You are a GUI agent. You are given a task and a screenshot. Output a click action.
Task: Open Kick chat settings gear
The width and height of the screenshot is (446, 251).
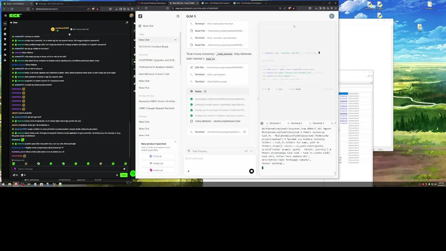click(x=117, y=175)
